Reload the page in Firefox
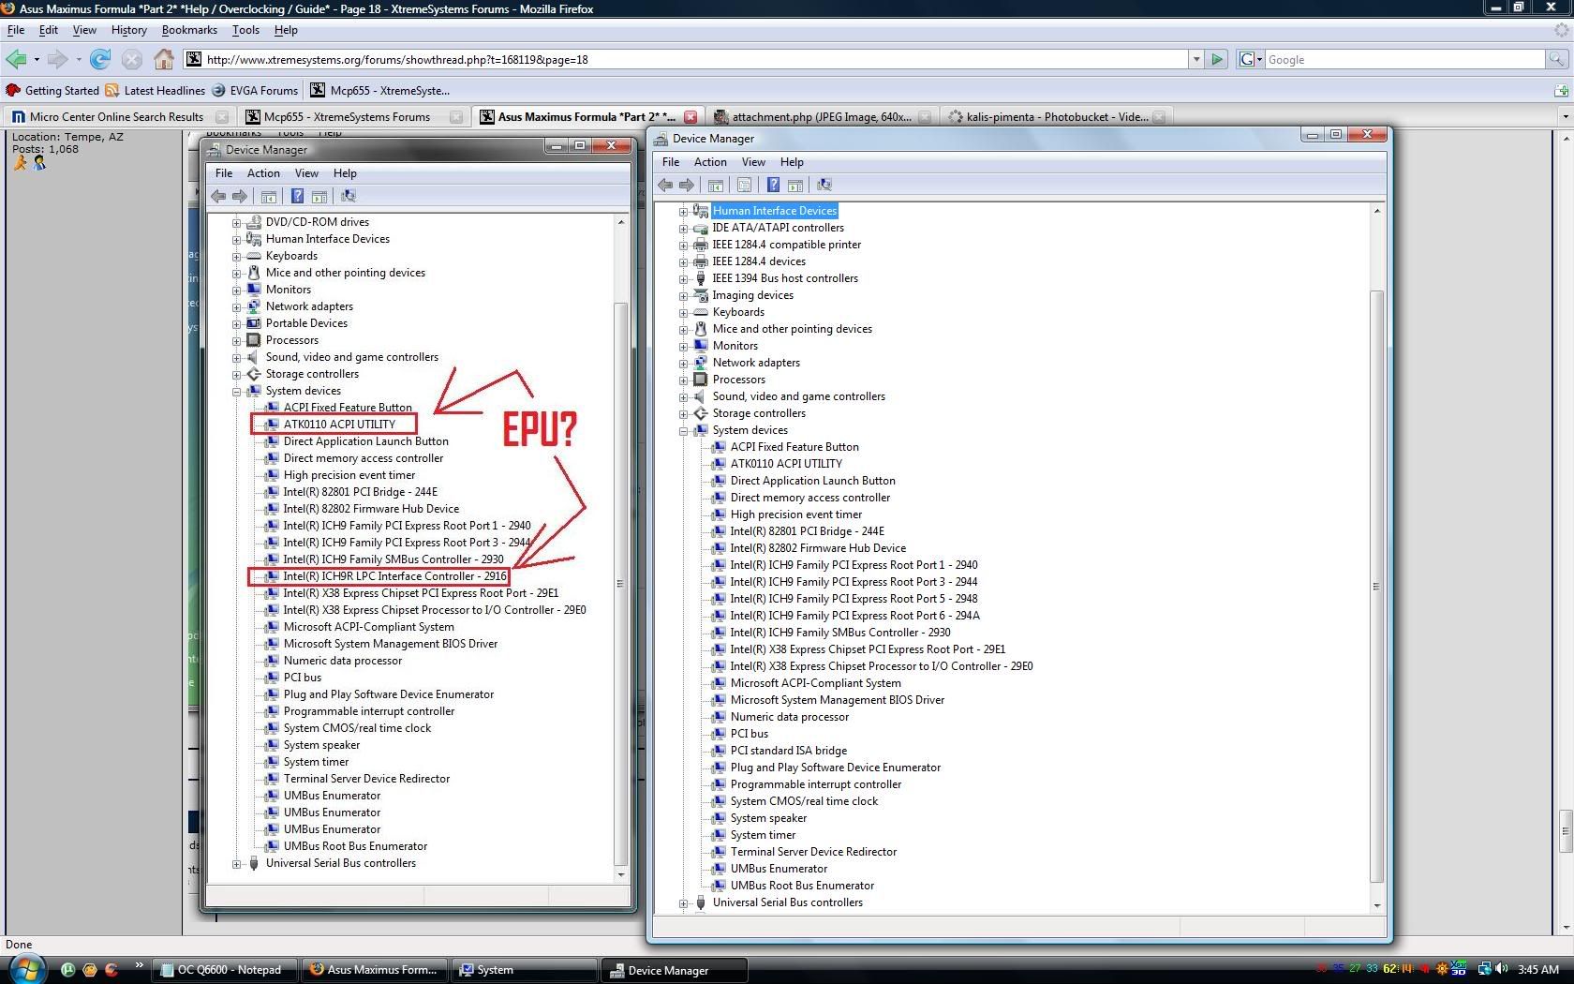The image size is (1574, 984). tap(100, 59)
